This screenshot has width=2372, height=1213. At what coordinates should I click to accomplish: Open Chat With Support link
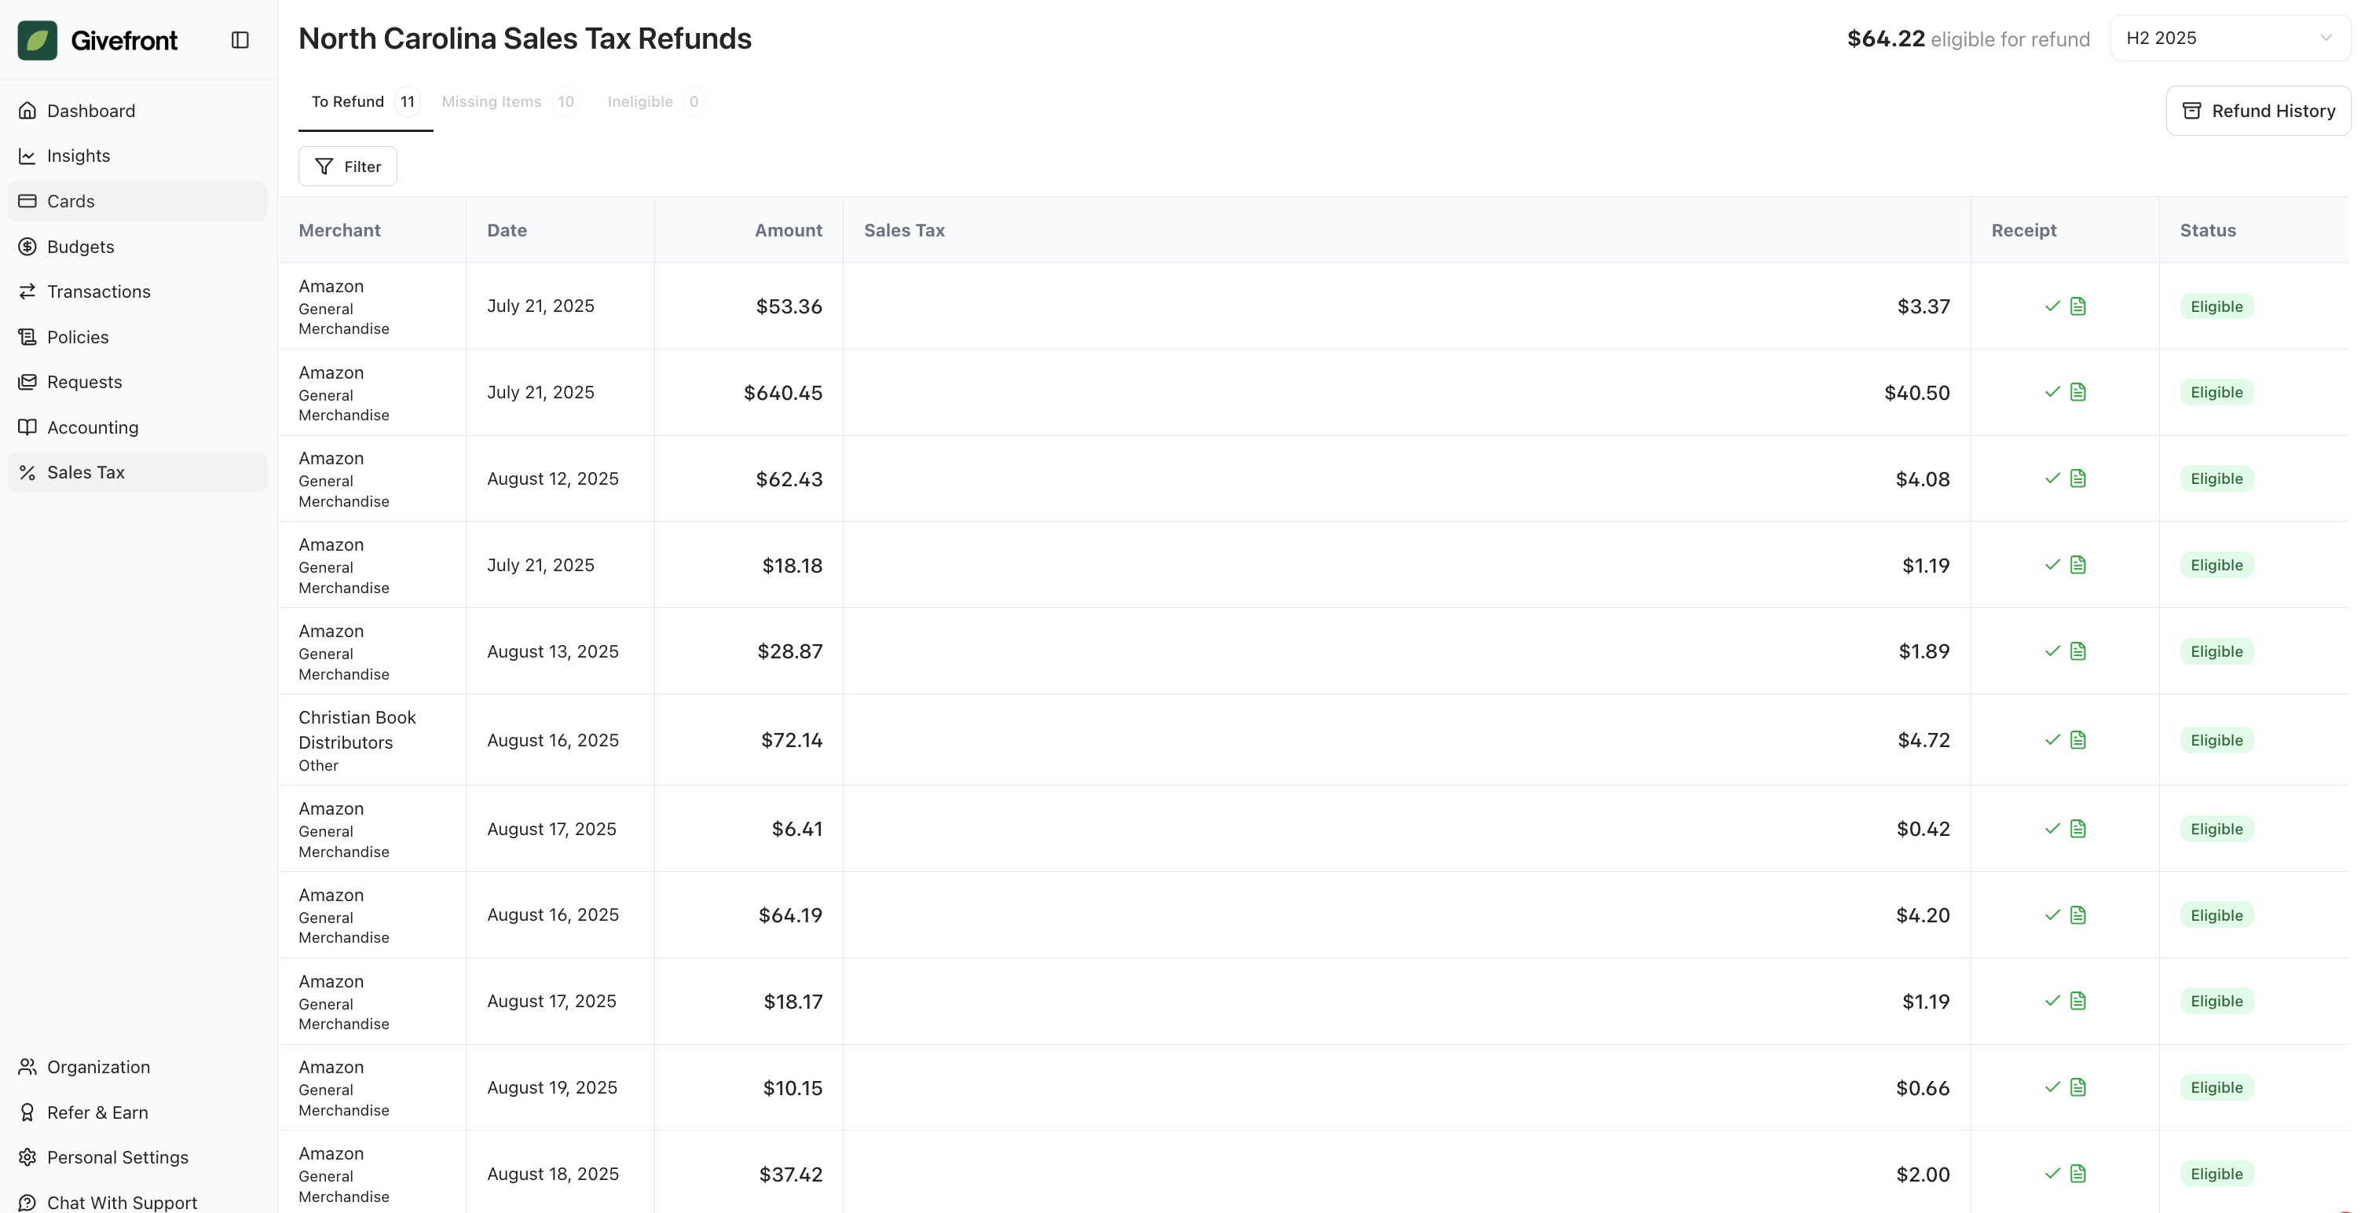[x=122, y=1202]
